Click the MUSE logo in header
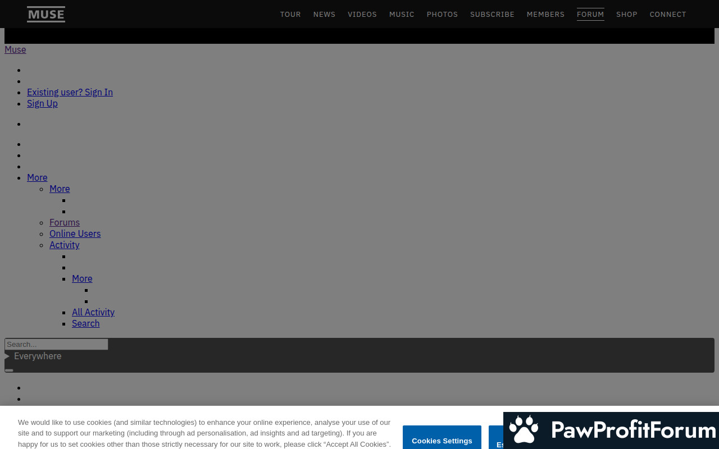Image resolution: width=719 pixels, height=449 pixels. pos(46,14)
